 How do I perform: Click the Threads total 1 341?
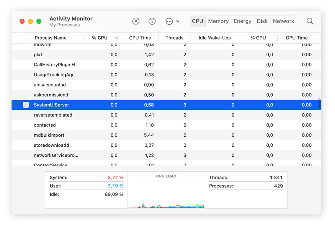click(276, 177)
